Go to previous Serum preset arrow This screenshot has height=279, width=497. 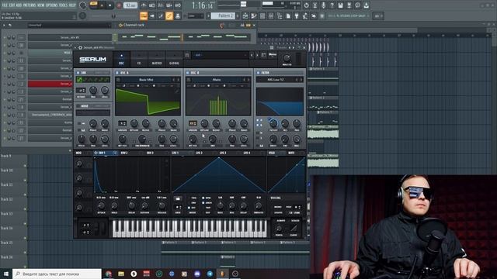point(252,55)
